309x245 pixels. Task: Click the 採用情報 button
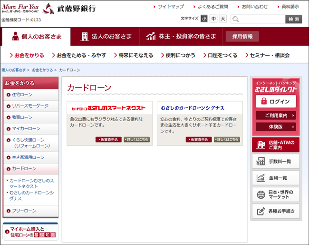click(242, 36)
